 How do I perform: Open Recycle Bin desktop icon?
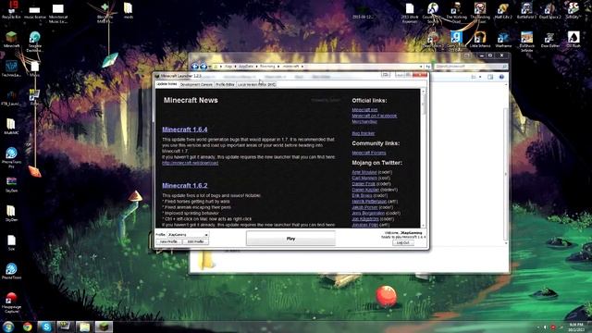point(11,10)
